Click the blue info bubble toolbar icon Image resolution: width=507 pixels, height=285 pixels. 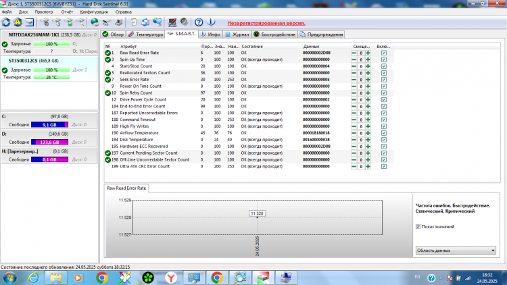click(x=211, y=22)
